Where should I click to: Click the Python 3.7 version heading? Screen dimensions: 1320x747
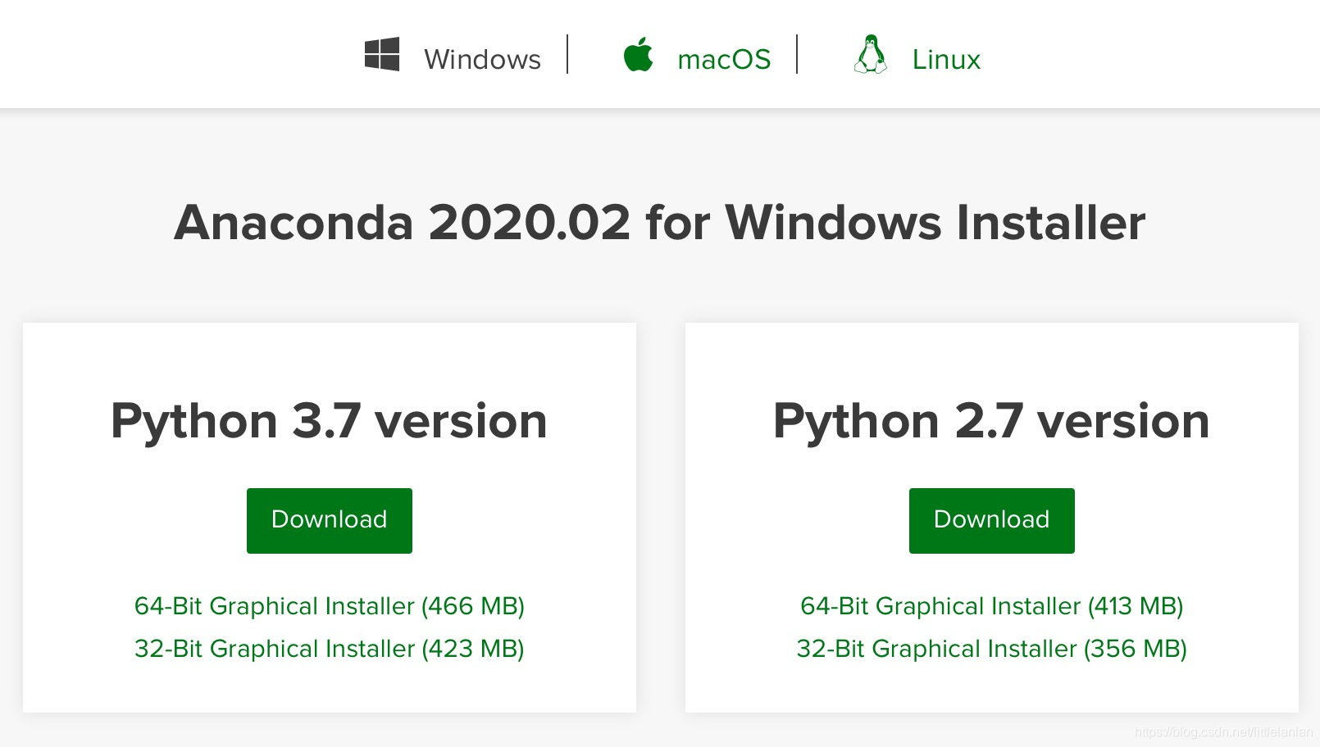tap(329, 422)
